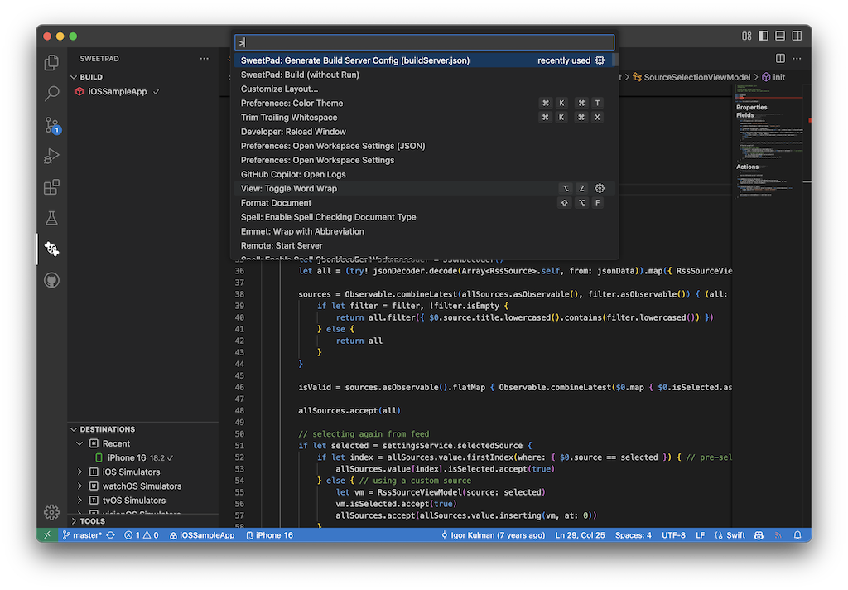848x590 pixels.
Task: Open Copilot from the status bar
Action: point(759,534)
